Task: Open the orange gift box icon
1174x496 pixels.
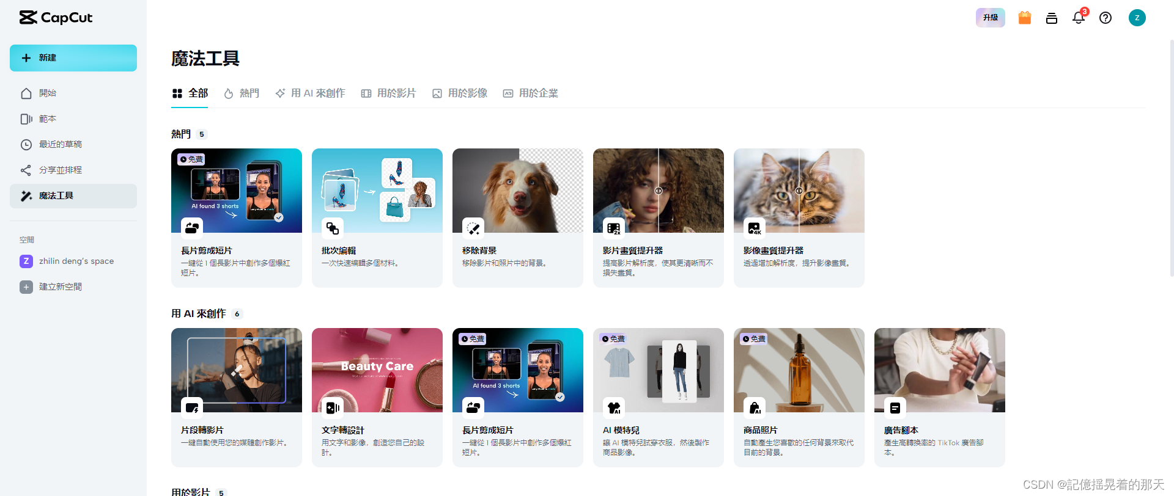Action: tap(1025, 18)
